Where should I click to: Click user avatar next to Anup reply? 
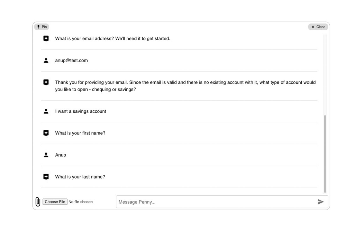point(46,155)
